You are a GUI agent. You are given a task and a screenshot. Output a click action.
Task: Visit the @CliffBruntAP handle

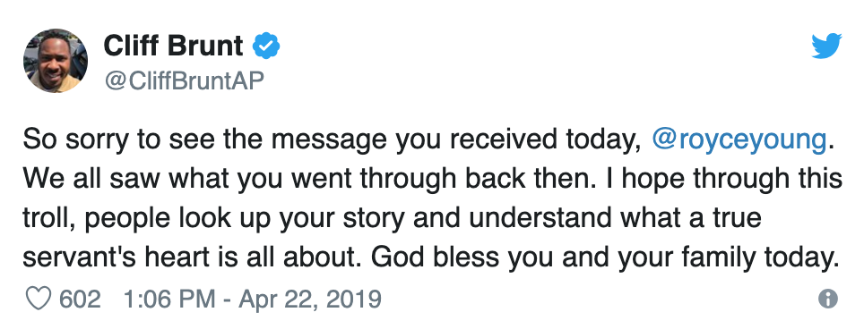pyautogui.click(x=184, y=80)
